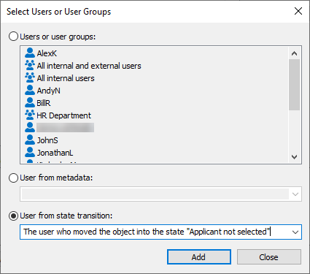Click the scroll up arrow in the user list
This screenshot has width=310, height=274.
point(295,53)
